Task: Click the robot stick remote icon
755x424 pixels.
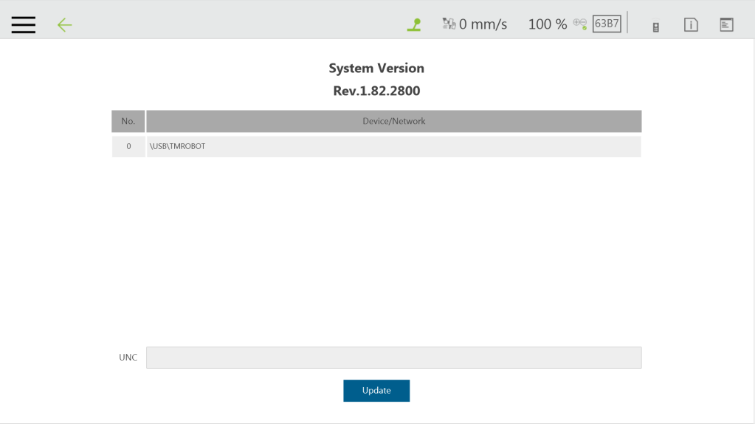Action: pos(656,27)
